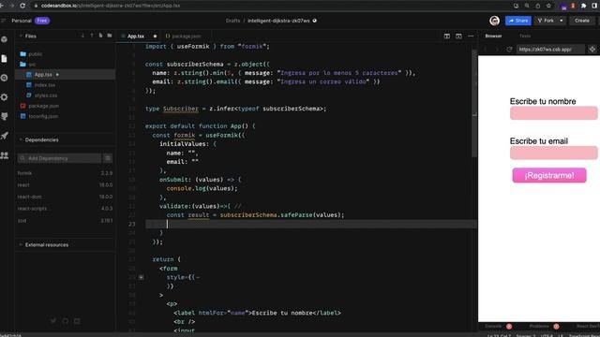Open preview in new window icon
Image resolution: width=600 pixels, height=337 pixels.
(x=592, y=50)
